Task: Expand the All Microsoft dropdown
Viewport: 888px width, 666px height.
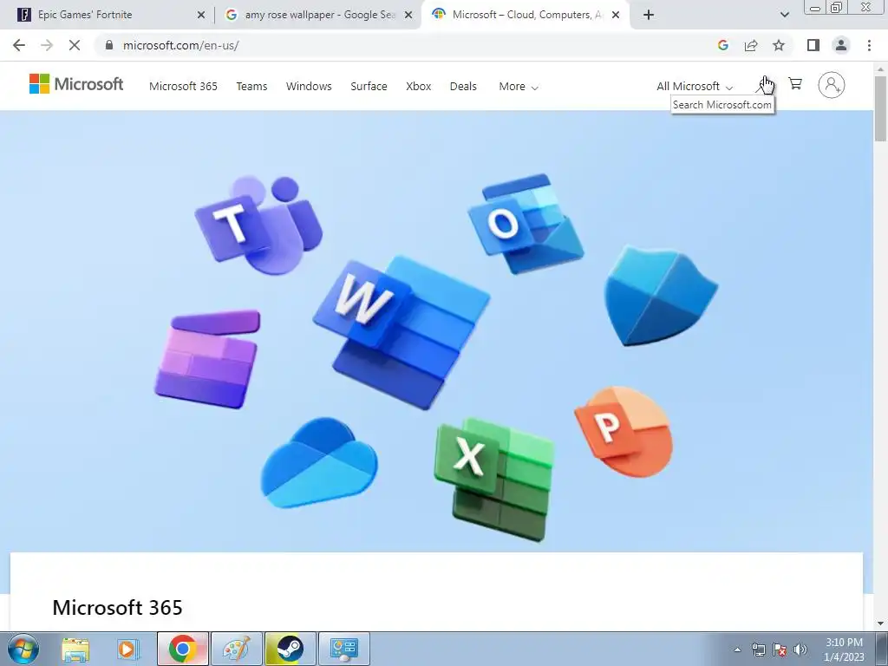Action: (695, 86)
